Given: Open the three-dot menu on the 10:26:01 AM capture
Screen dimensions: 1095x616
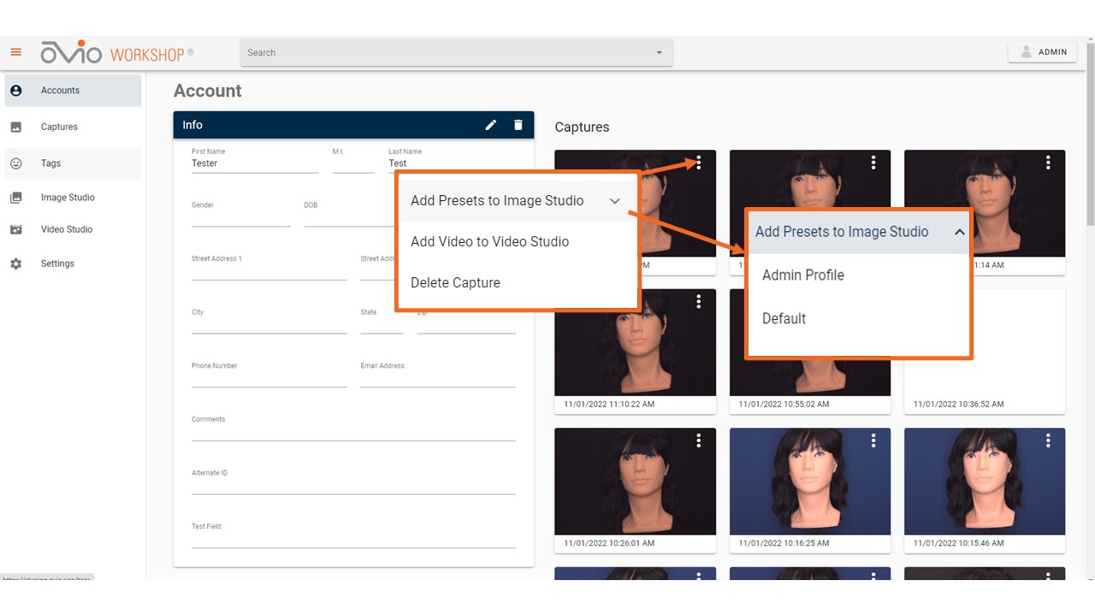Looking at the screenshot, I should pos(699,441).
